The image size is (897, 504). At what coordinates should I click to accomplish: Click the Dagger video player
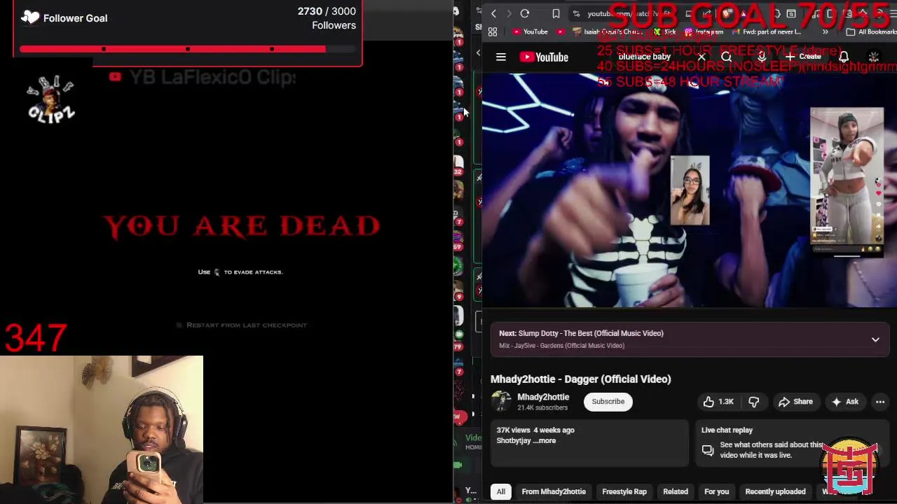pos(690,190)
